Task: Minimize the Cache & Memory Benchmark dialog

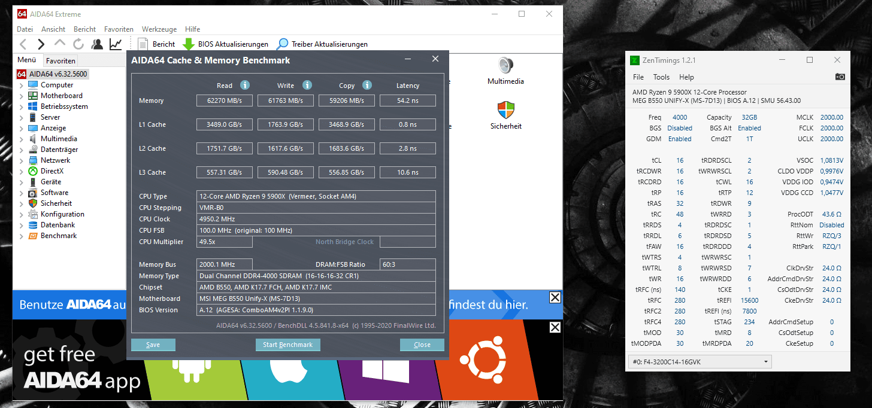Action: [408, 59]
